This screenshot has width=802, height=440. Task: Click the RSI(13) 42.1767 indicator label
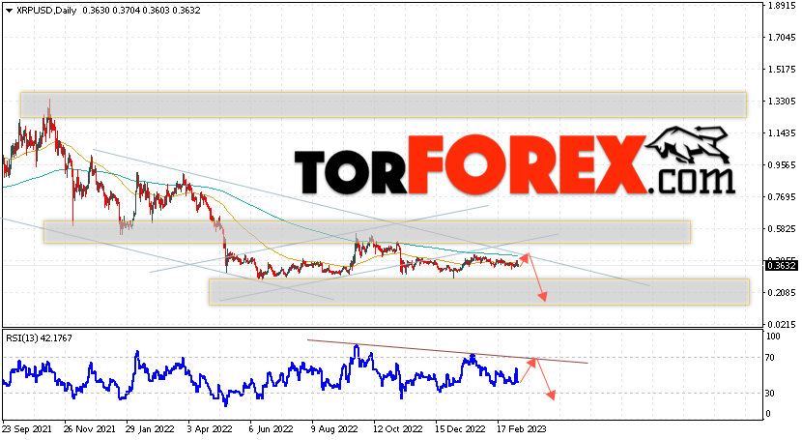point(39,338)
